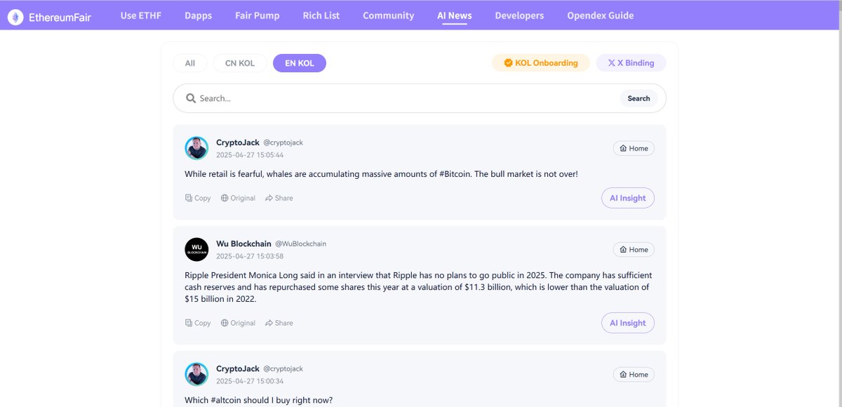Open the Opendex Guide page
This screenshot has height=407, width=842.
pos(601,15)
